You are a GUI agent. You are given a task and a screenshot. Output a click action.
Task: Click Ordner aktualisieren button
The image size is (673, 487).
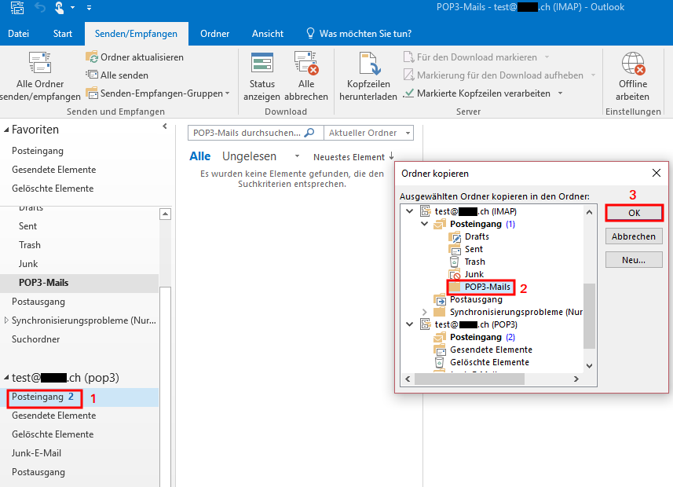click(x=134, y=57)
